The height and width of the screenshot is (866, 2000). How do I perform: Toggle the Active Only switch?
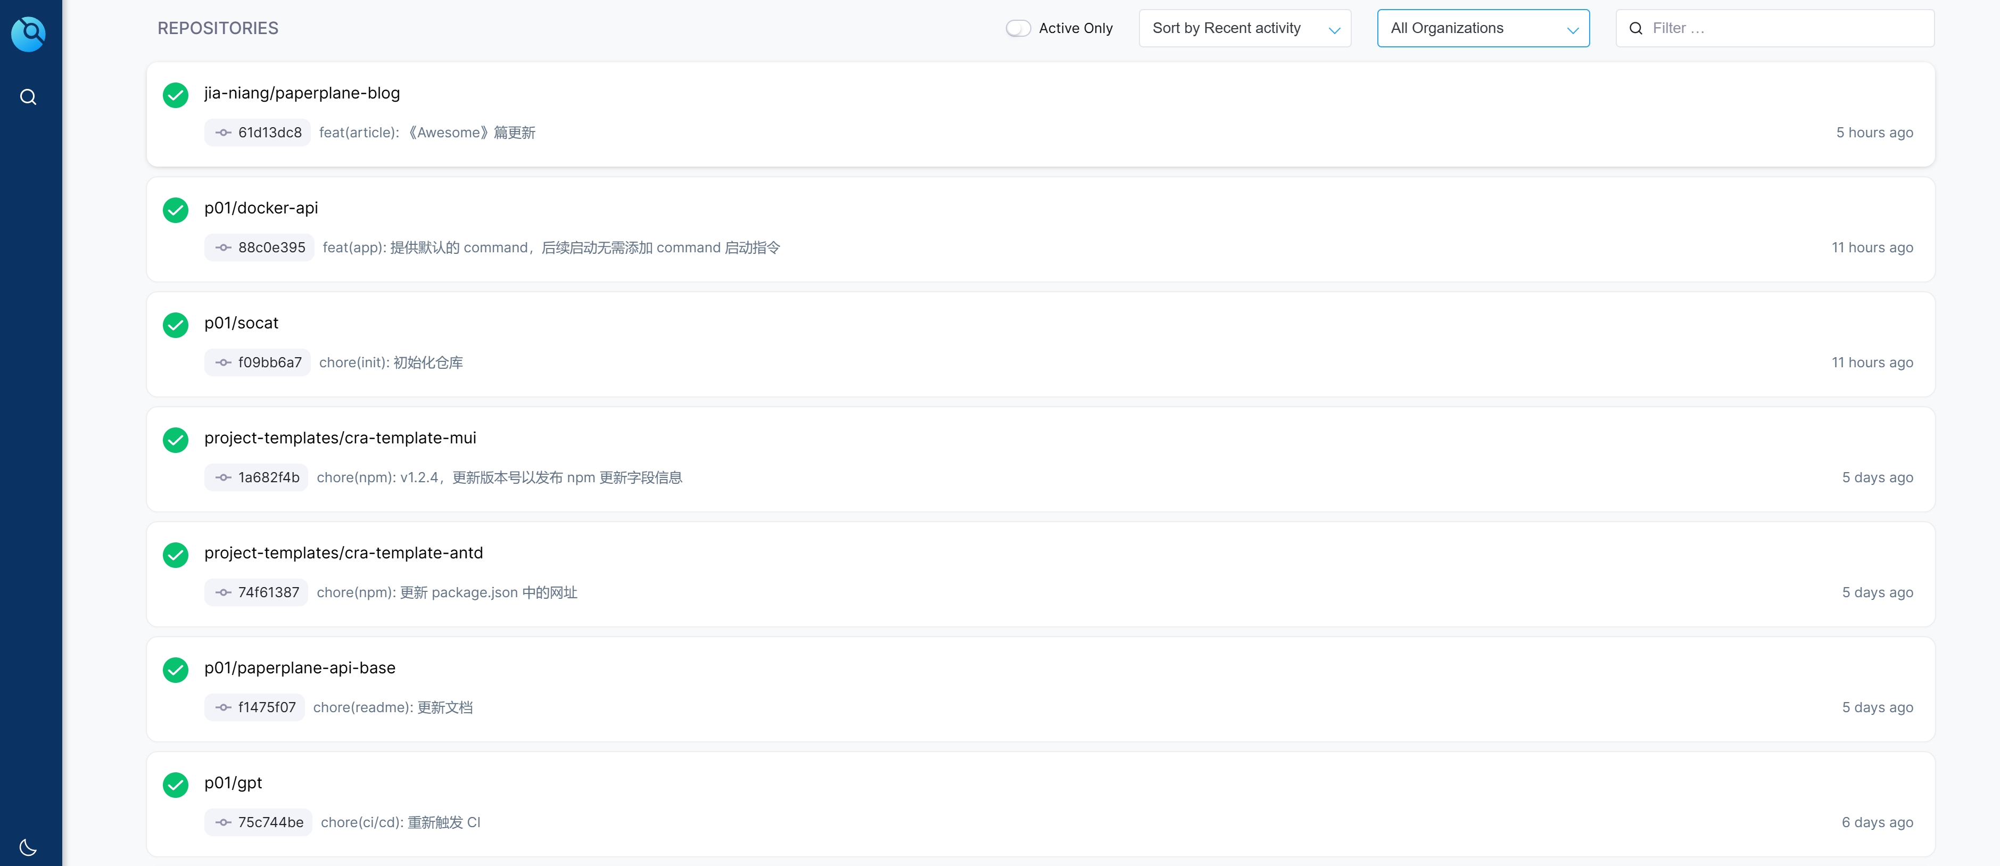1018,28
